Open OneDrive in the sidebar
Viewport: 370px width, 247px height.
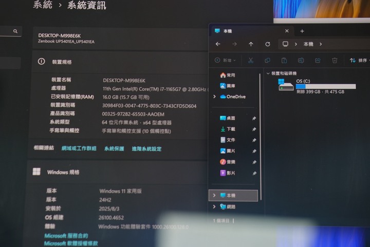[233, 97]
